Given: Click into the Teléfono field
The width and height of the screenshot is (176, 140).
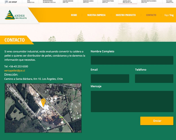Looking at the screenshot, I should pyautogui.click(x=154, y=79).
